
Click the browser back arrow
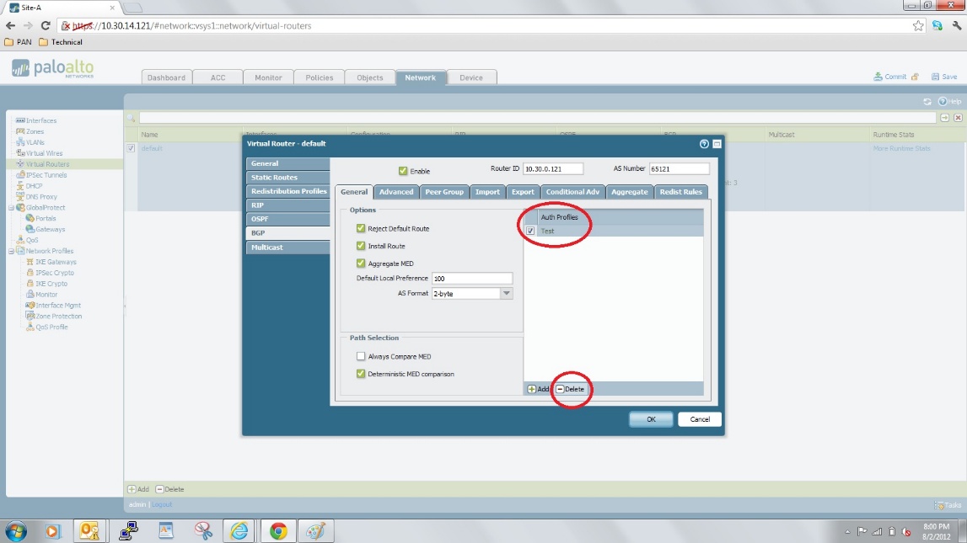coord(10,25)
